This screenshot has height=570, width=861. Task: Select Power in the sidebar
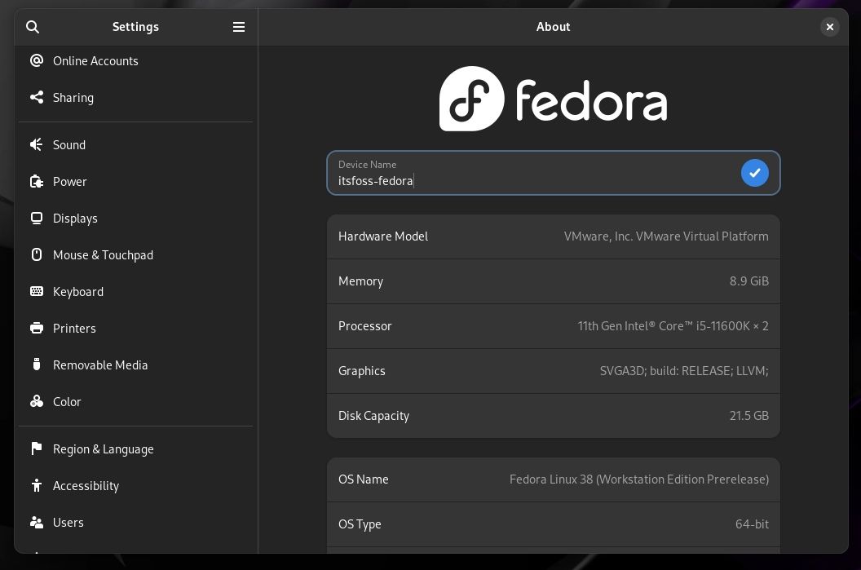point(135,182)
